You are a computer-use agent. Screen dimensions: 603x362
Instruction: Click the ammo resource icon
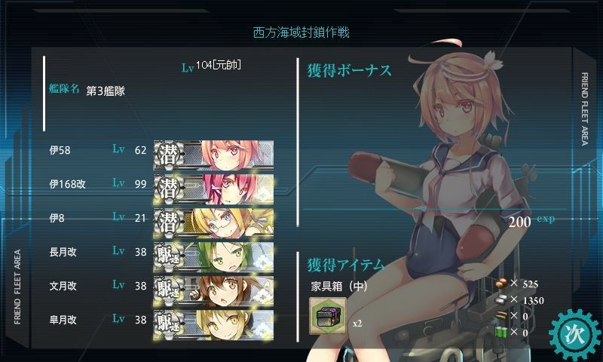[500, 316]
